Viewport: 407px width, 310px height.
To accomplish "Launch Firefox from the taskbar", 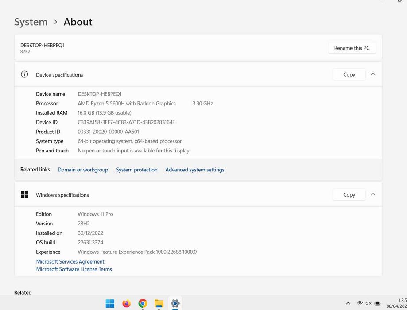I will (x=126, y=303).
